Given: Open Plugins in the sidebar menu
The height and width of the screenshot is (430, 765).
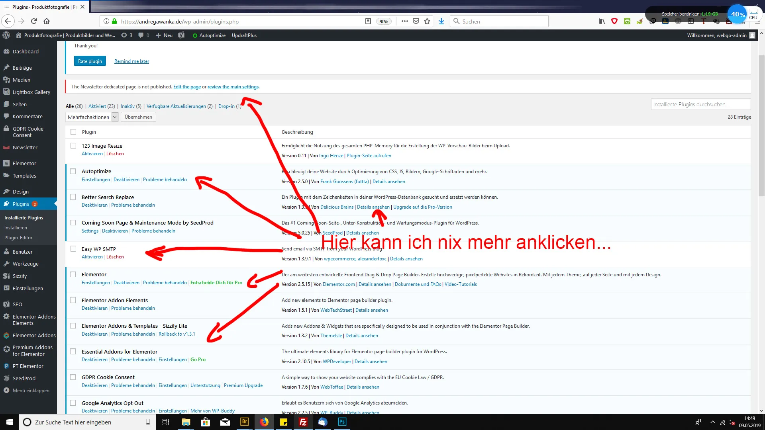Looking at the screenshot, I should coord(28,204).
